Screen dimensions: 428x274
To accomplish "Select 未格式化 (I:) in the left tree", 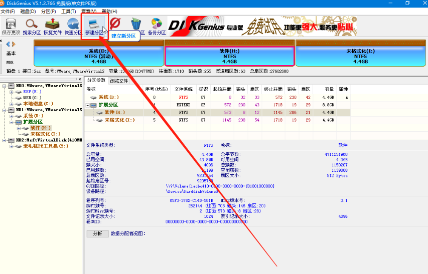I will point(46,134).
